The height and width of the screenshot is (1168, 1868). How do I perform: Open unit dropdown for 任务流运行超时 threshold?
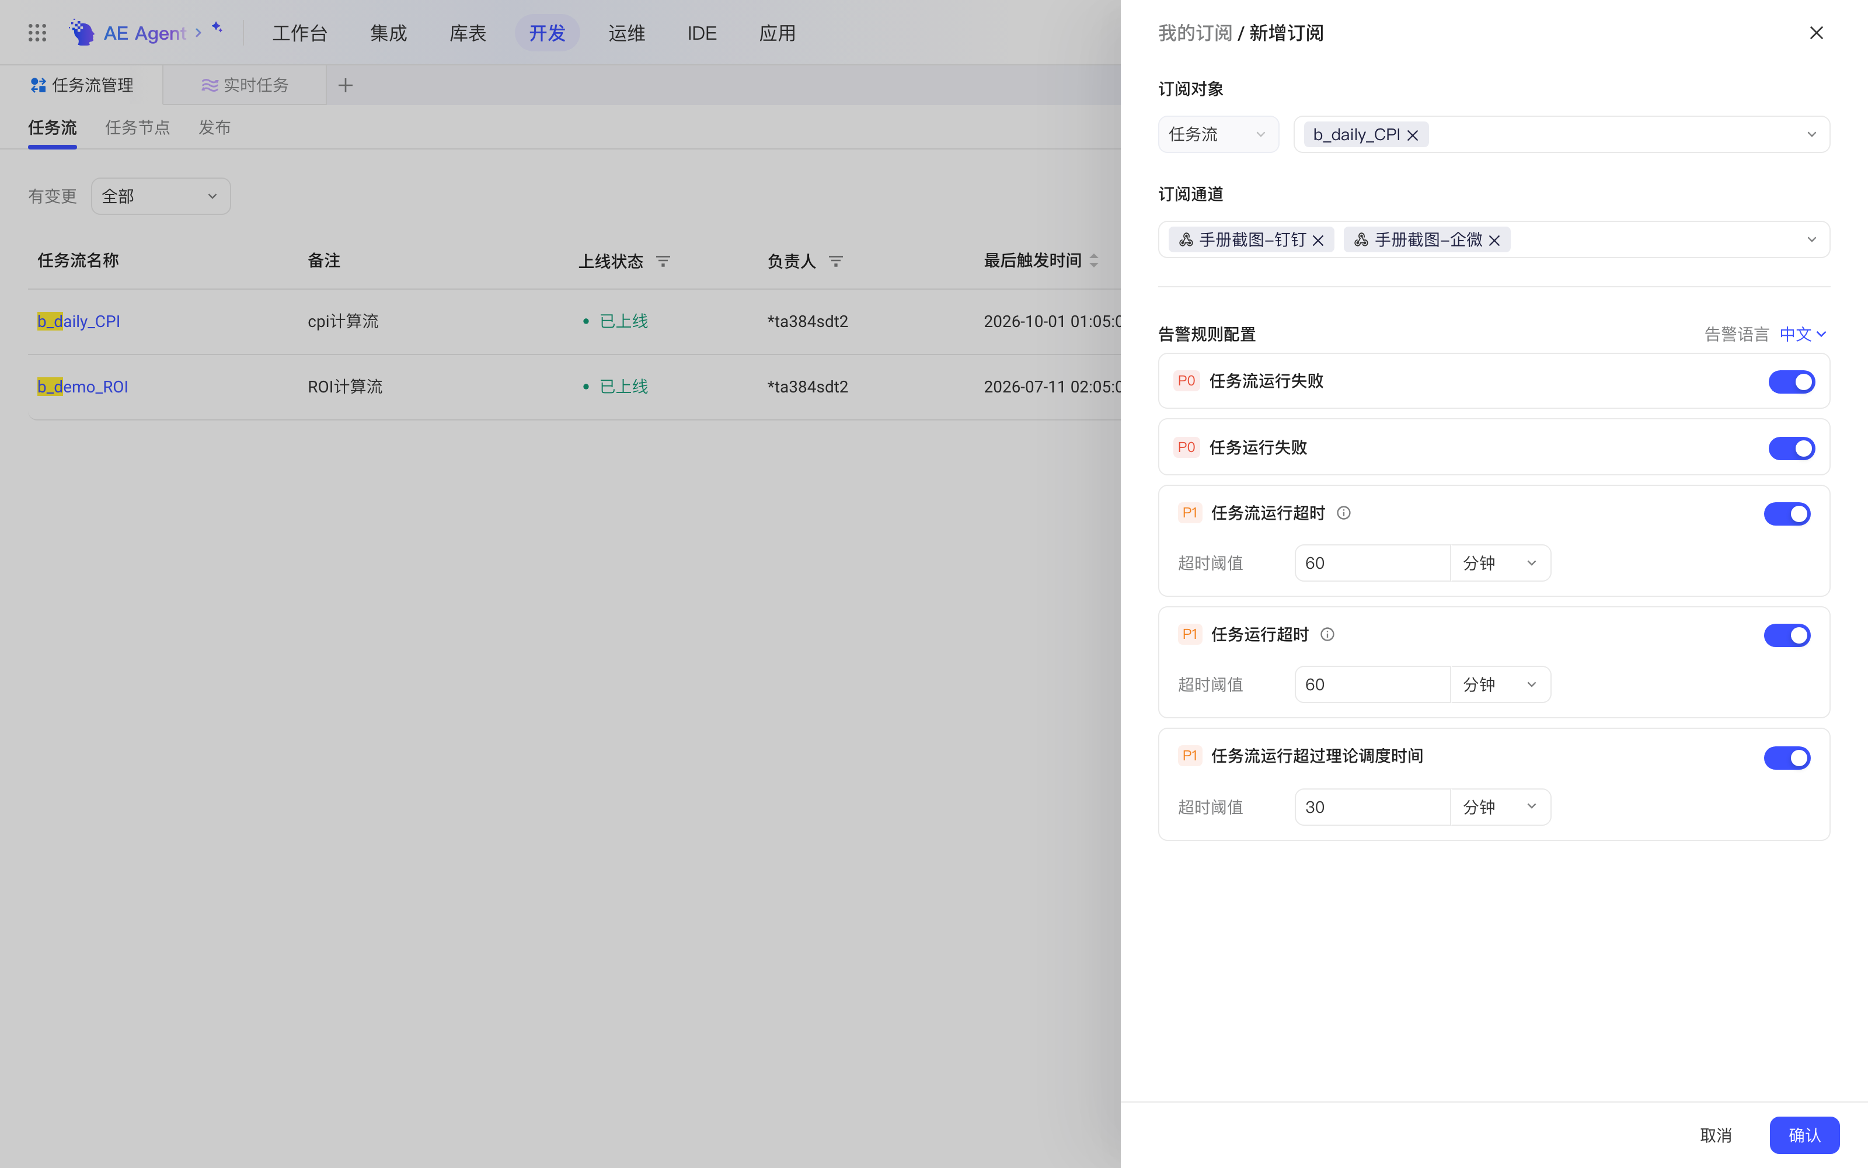(x=1500, y=563)
